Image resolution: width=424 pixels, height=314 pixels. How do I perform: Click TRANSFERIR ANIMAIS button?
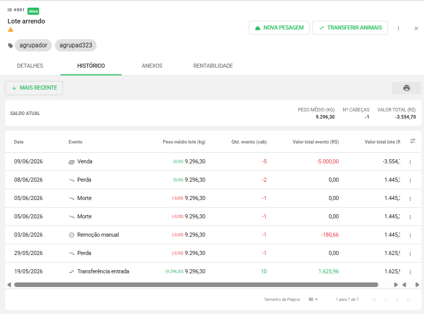pyautogui.click(x=350, y=27)
